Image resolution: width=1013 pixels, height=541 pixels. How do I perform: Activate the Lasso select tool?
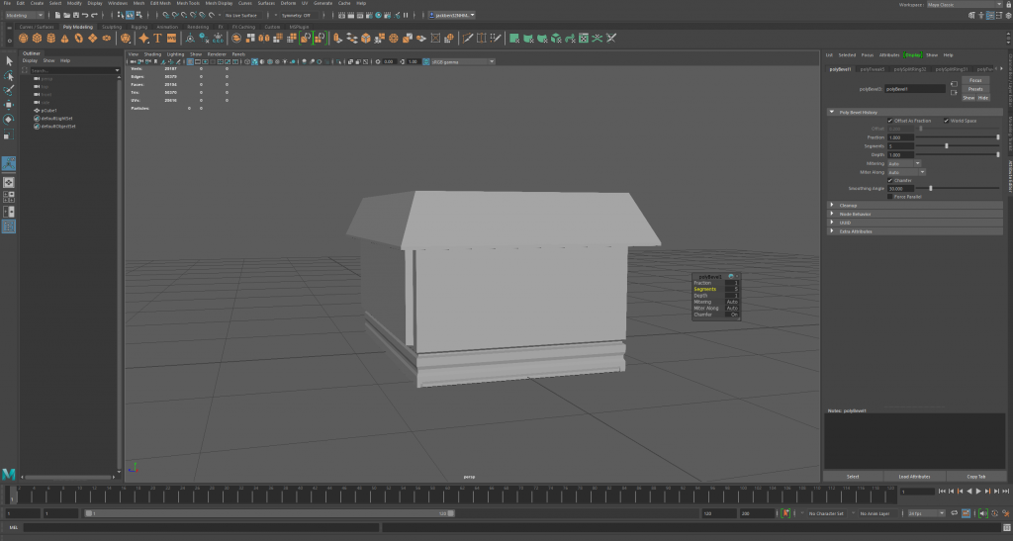point(9,75)
